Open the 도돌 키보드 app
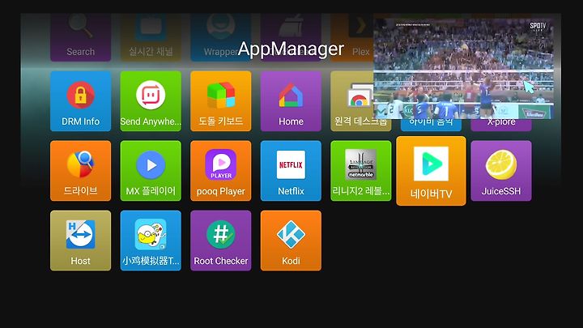This screenshot has width=583, height=328. coord(221,101)
